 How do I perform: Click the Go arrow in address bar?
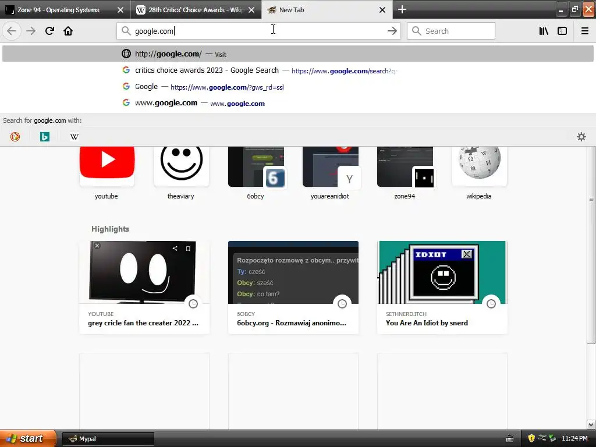pyautogui.click(x=392, y=31)
